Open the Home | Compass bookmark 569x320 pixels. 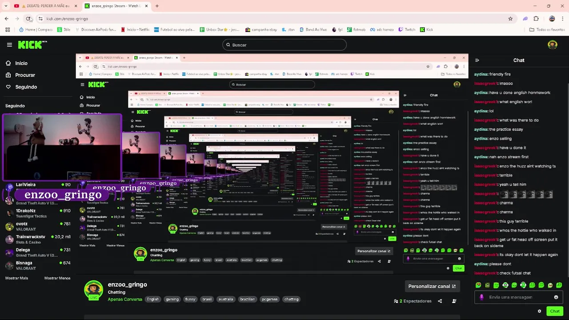36,30
